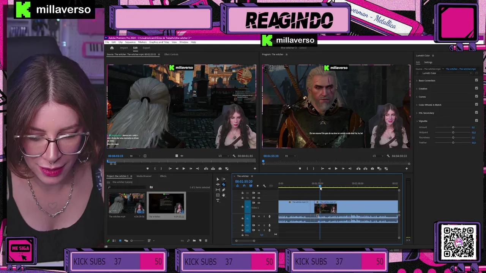Screen dimensions: 486x273
Task: Click Export Frame camera in Source monitor
Action: (x=220, y=168)
